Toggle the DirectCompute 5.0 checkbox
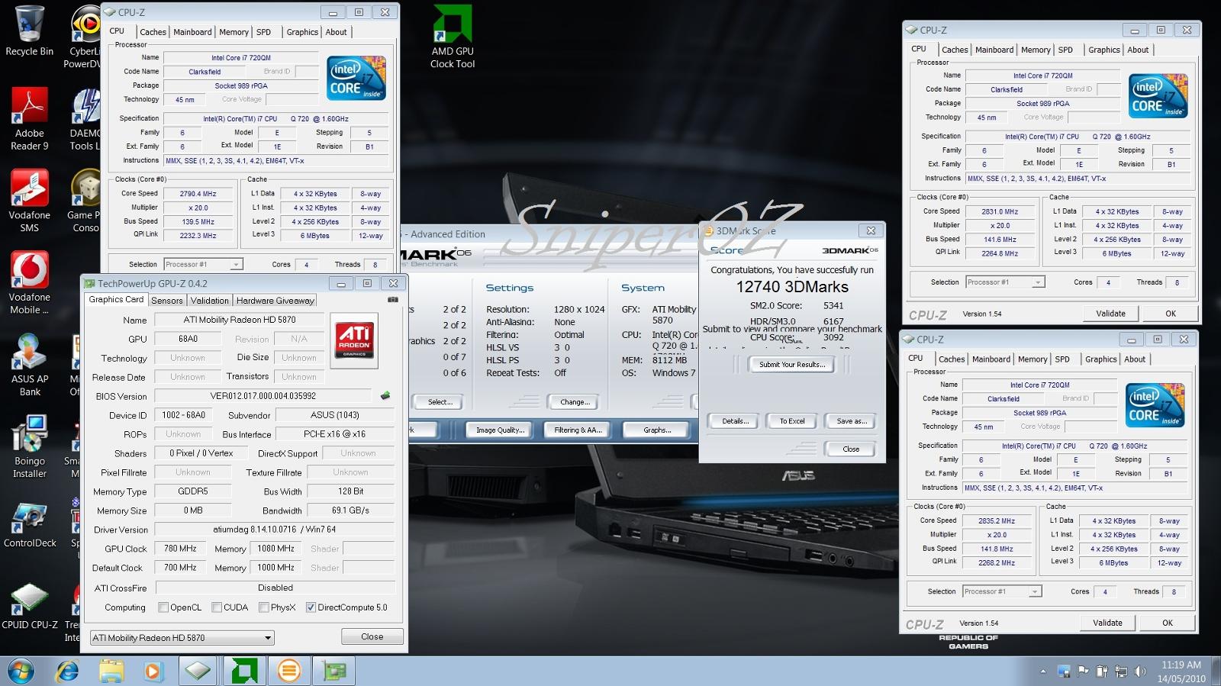Screen dimensions: 1221x686 [311, 607]
